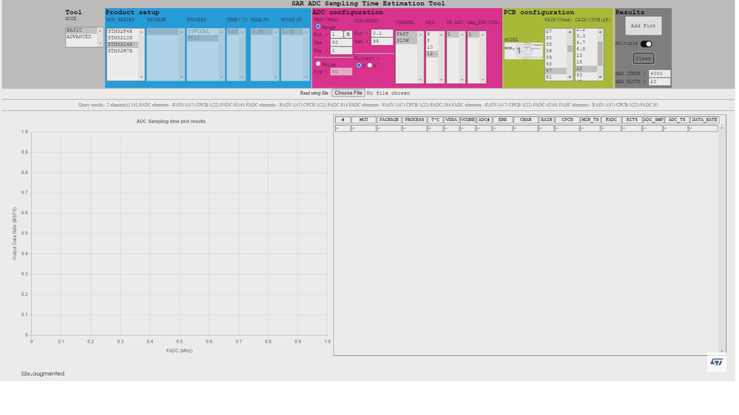Click the MODE list down arrow

pyautogui.click(x=100, y=44)
